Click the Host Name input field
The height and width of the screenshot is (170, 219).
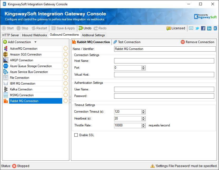tap(164, 61)
